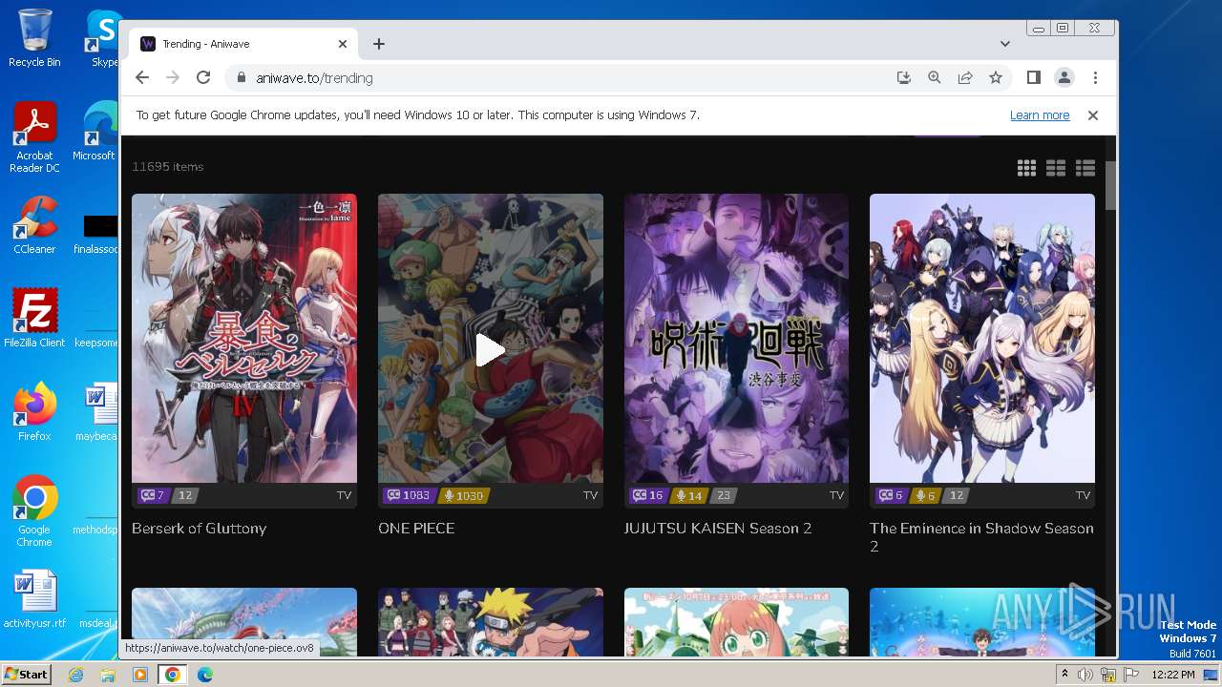Expand the tab search dropdown

coord(1005,44)
